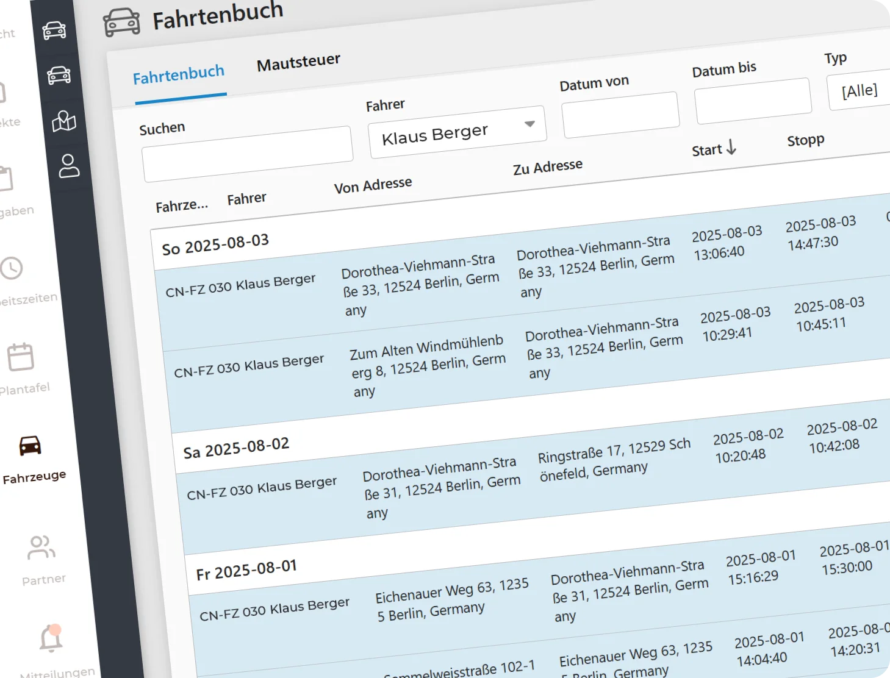Open Fahrzeuge in the left navigation

click(32, 460)
